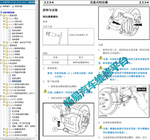Click 菜单展开 to expand all menus
Viewport: 150px width, 140px height.
point(6,6)
